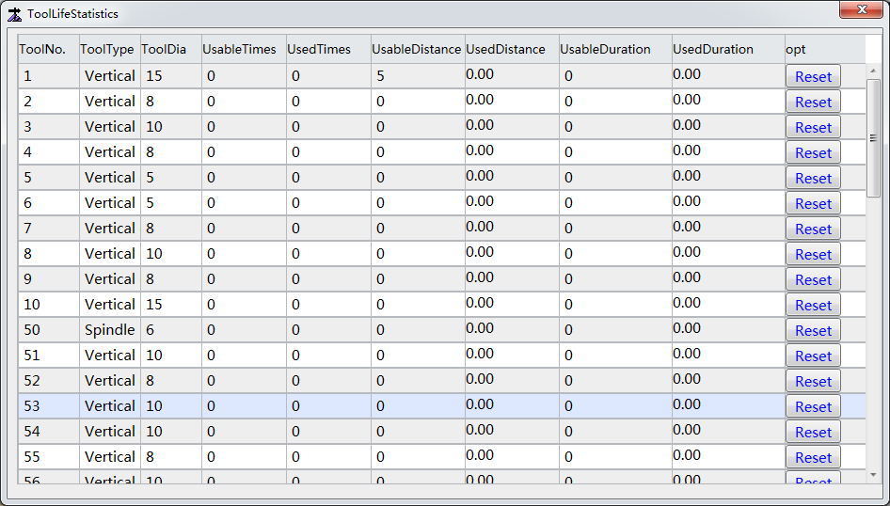Reset statistics for tool 51
890x506 pixels.
coord(813,356)
